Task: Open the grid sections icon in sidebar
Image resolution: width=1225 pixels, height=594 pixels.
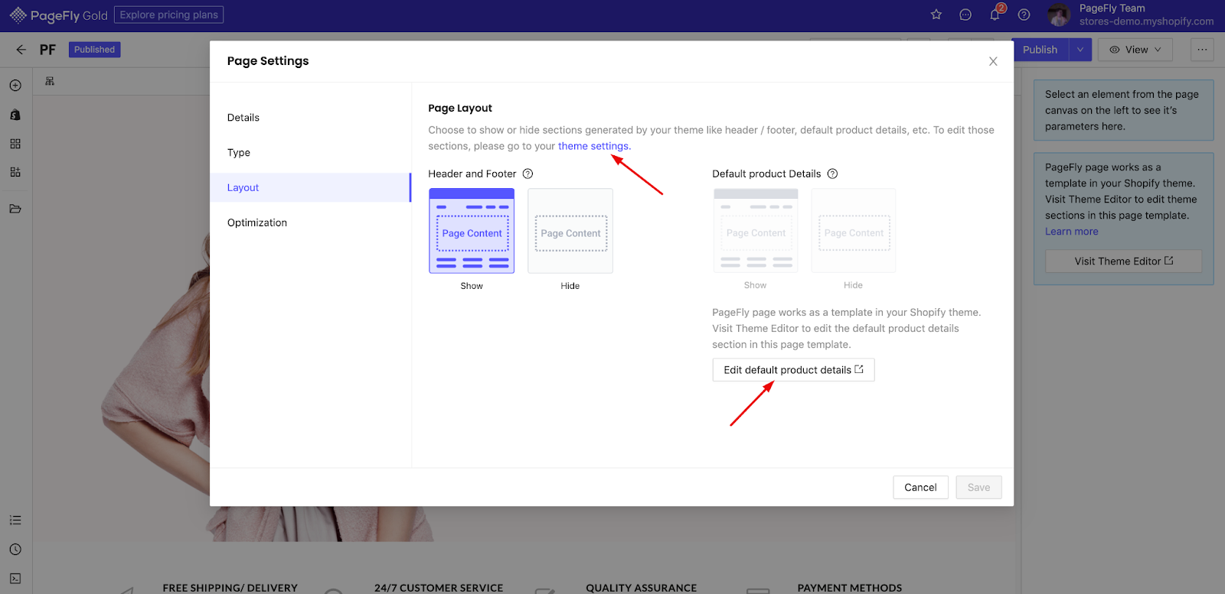Action: [x=15, y=144]
